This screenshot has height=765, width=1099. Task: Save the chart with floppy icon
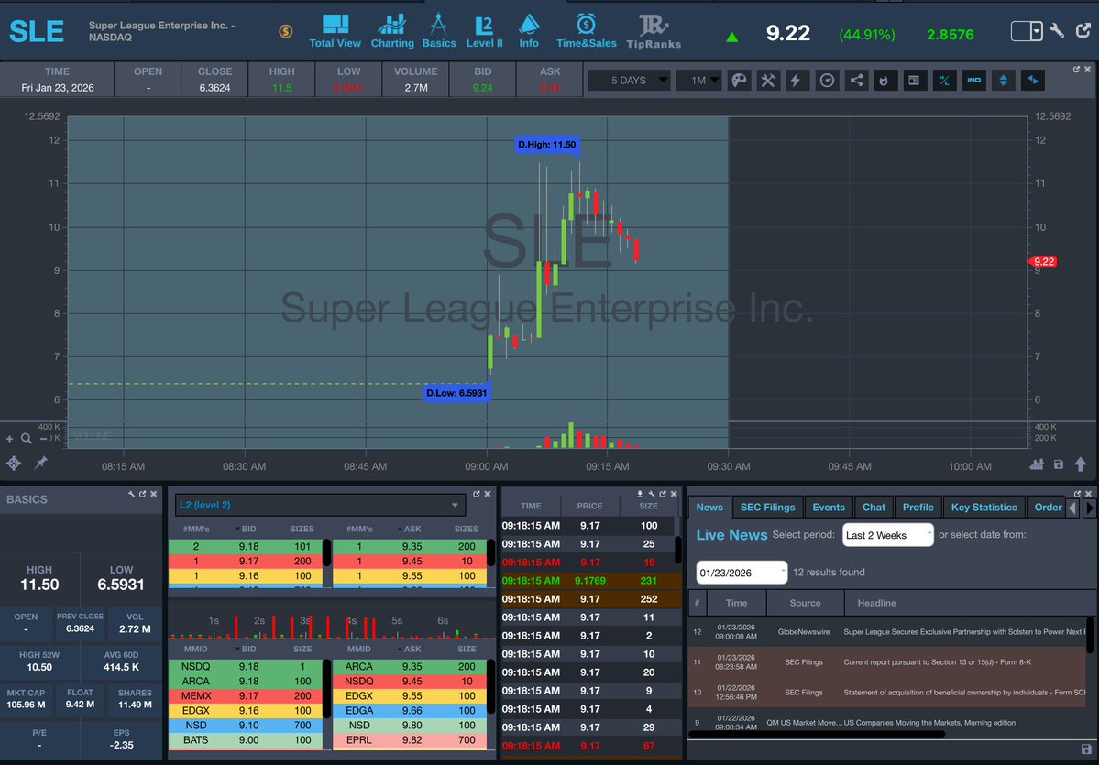click(x=1059, y=464)
